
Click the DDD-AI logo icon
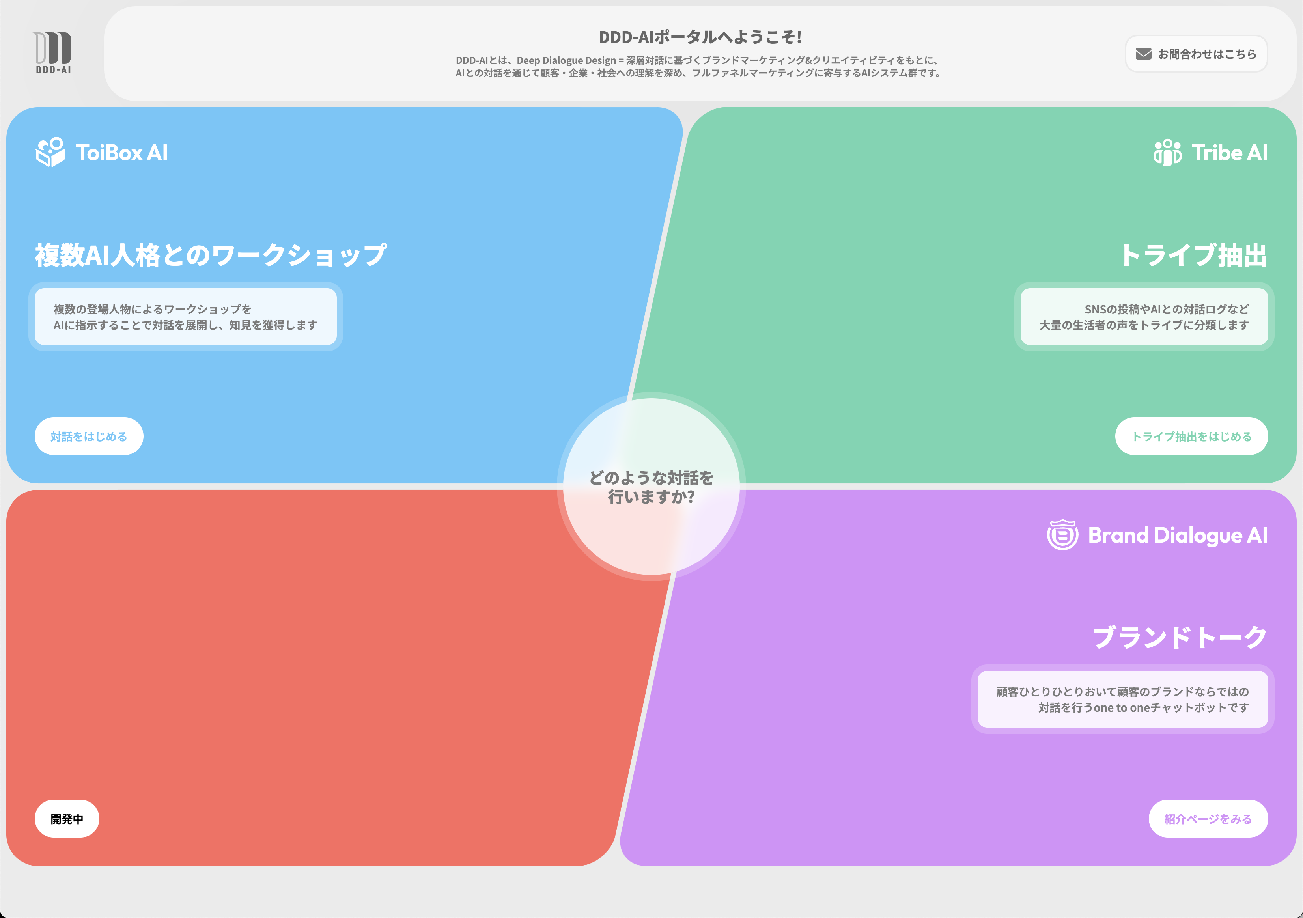tap(53, 53)
